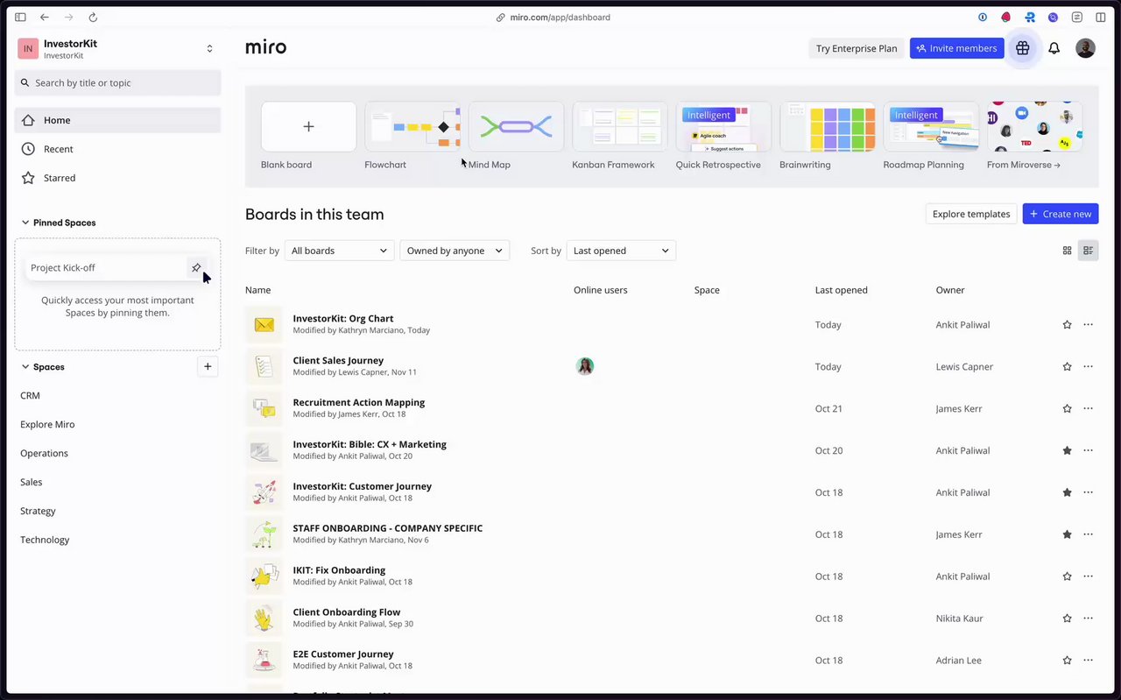
Task: Open more options for InvestorKit: Org Chart
Action: (x=1088, y=324)
